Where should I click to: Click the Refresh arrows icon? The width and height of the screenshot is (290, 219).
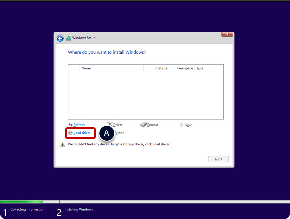[x=70, y=125]
